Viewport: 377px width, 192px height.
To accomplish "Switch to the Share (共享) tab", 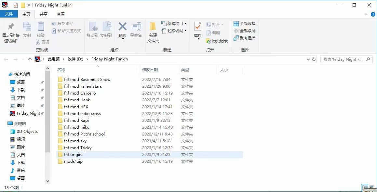I will 44,14.
